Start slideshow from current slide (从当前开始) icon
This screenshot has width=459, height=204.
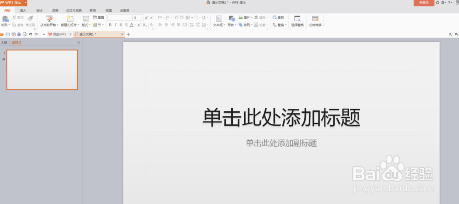point(50,19)
